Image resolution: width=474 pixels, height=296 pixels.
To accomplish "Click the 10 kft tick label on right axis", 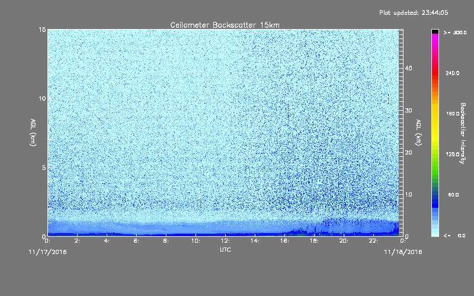I will (x=408, y=195).
